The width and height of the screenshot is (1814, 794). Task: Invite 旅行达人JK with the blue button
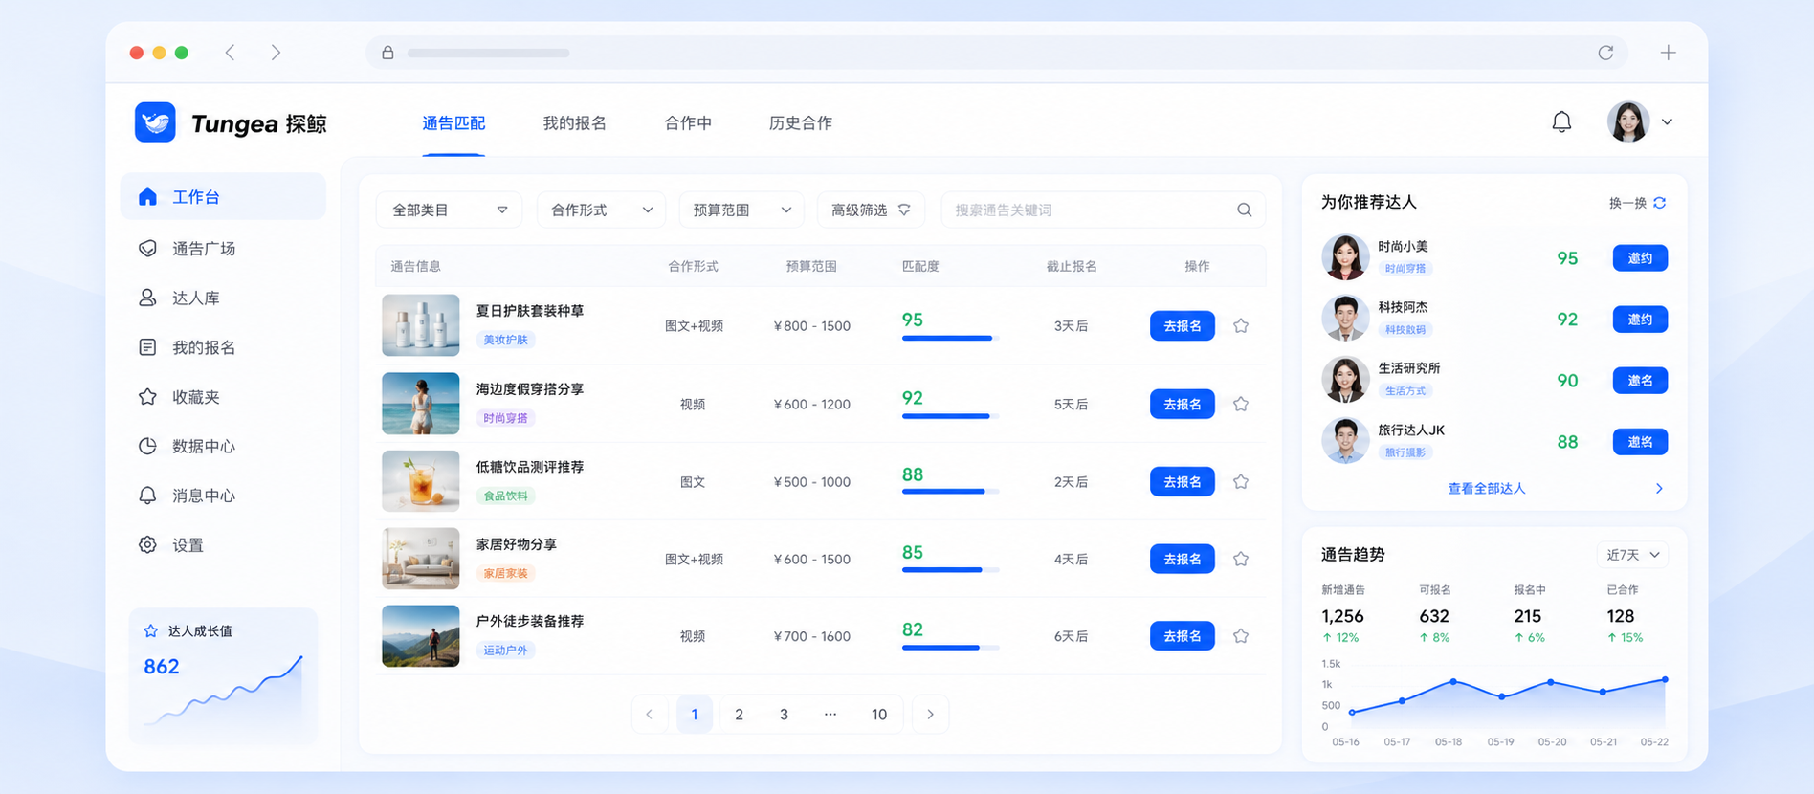pos(1640,441)
